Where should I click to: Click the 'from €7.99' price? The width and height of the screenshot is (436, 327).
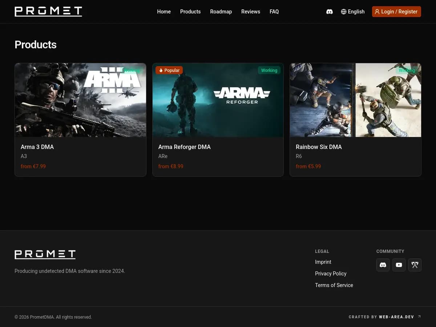click(x=33, y=166)
